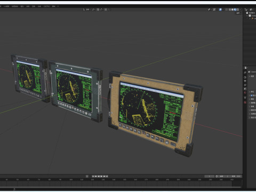
Task: Play the animation forward
Action: [101, 176]
